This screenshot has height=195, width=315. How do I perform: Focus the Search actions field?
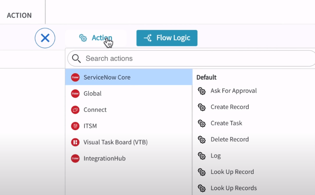click(191, 58)
